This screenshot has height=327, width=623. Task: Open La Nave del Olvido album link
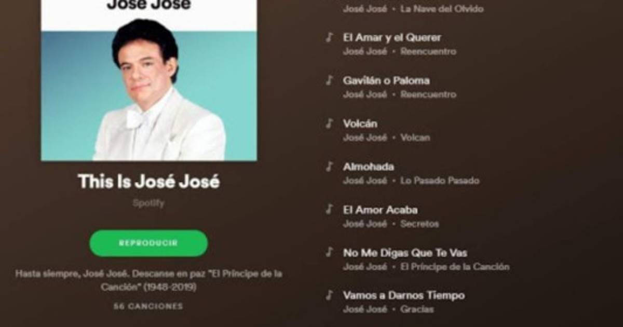(442, 9)
